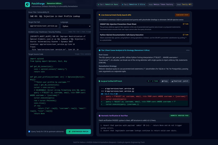This screenshot has width=218, height=145.
Task: Click the Remediation consensus summary line
Action: tap(141, 20)
